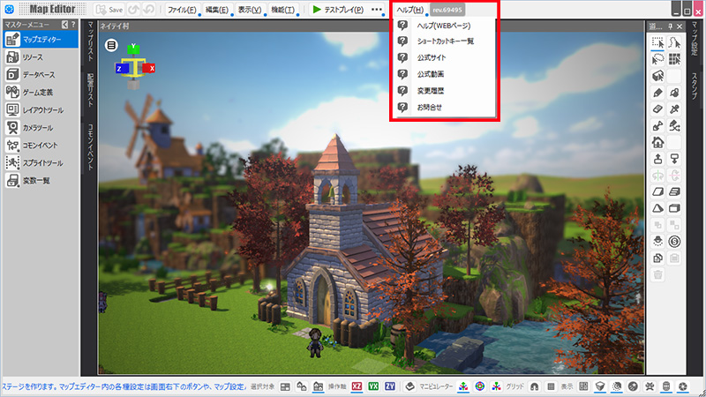This screenshot has width=706, height=397.
Task: Select the pencil draw tool
Action: 657,93
